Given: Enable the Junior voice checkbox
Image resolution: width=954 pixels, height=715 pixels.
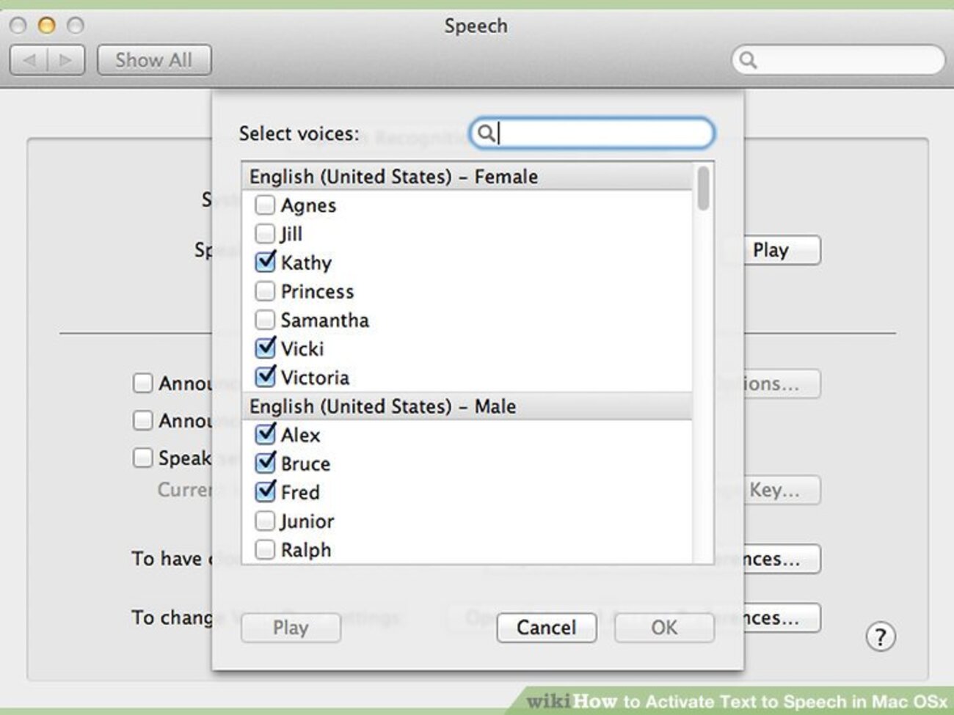Looking at the screenshot, I should (265, 521).
